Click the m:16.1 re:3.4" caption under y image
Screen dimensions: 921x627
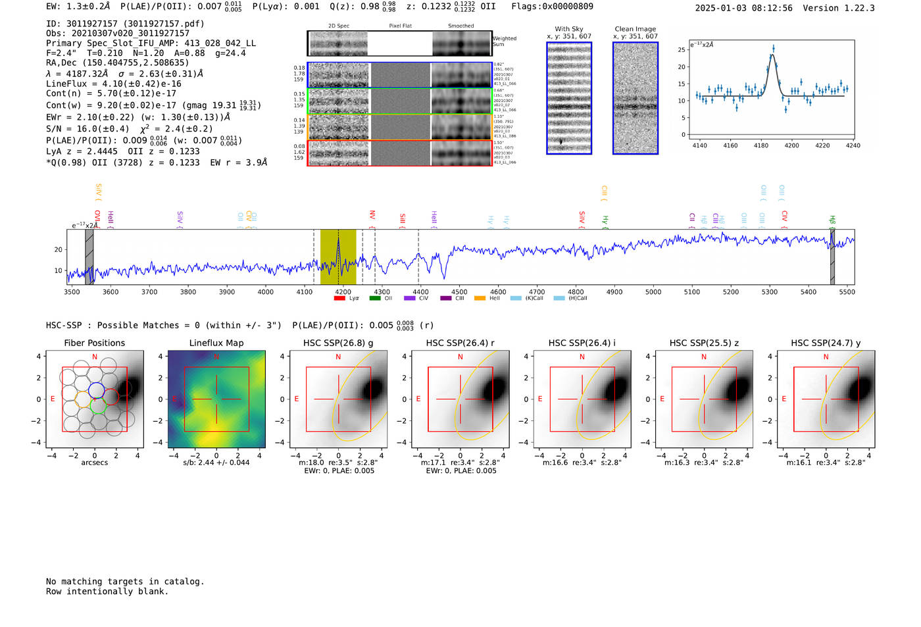coord(826,463)
